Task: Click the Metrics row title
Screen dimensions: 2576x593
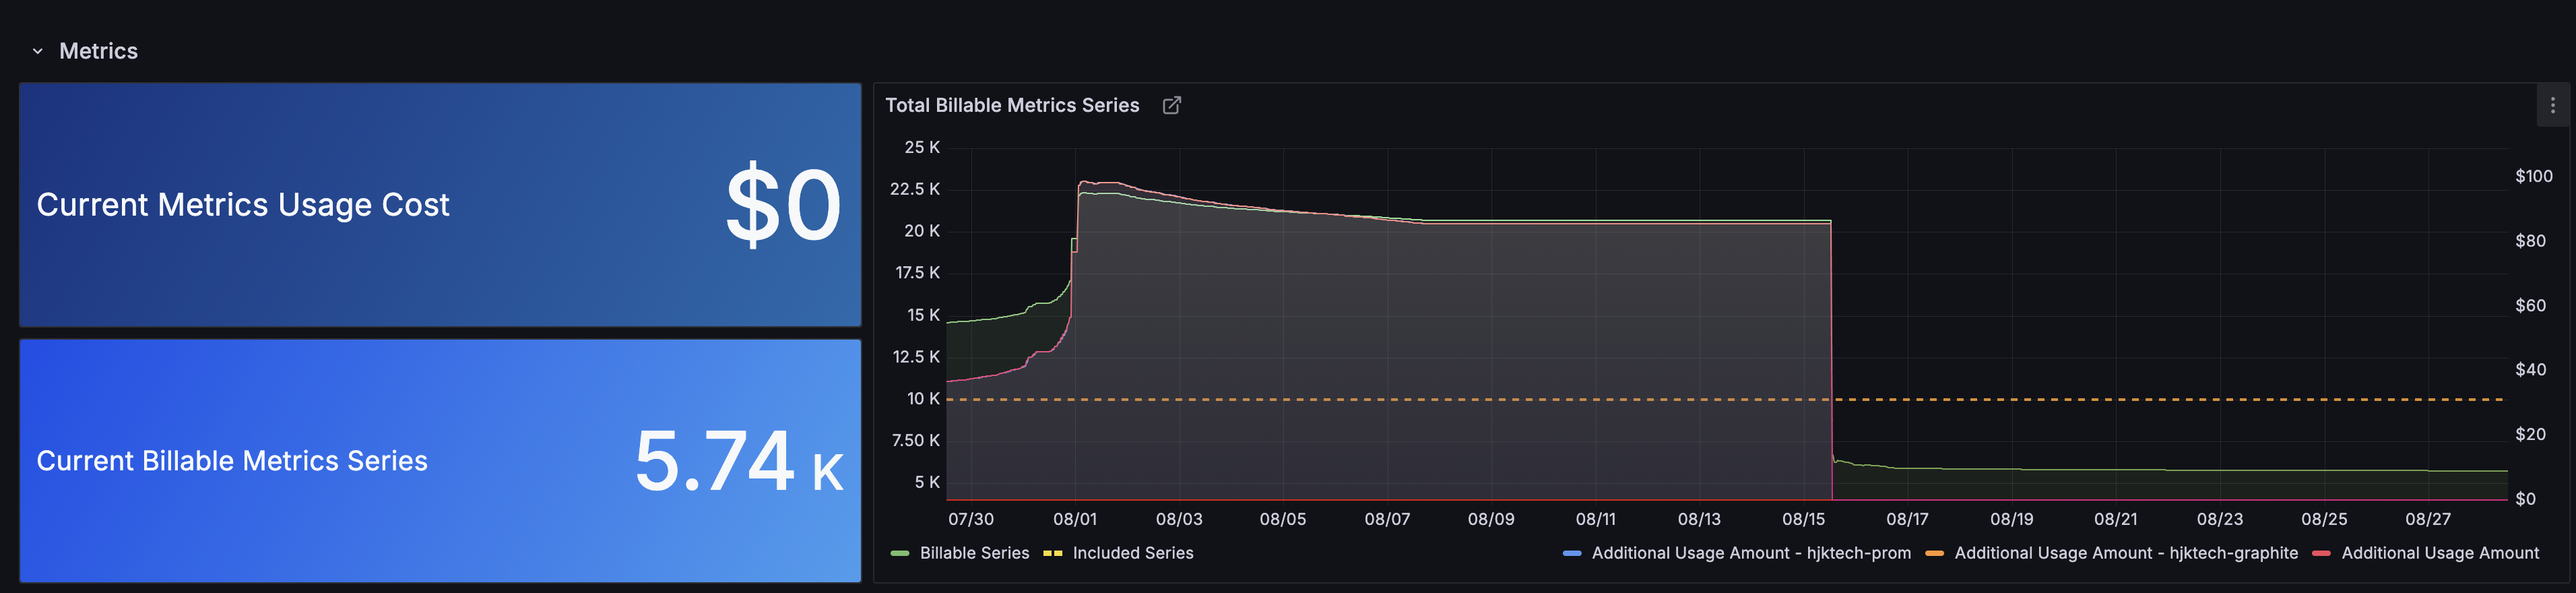Action: coord(98,51)
